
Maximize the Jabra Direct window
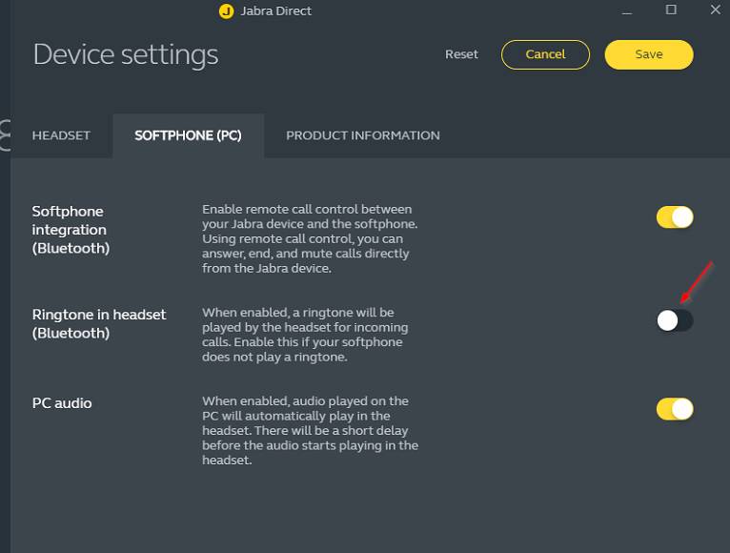(671, 10)
